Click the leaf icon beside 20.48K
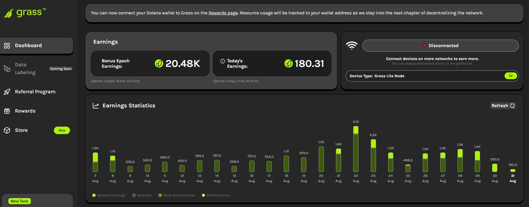The width and height of the screenshot is (529, 207). (x=159, y=64)
